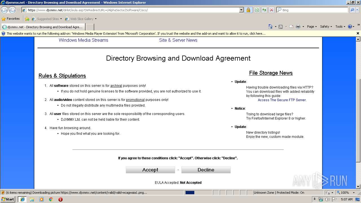Viewport: 361px width, 203px height.
Task: Open the Tools menu
Action: pos(340,27)
